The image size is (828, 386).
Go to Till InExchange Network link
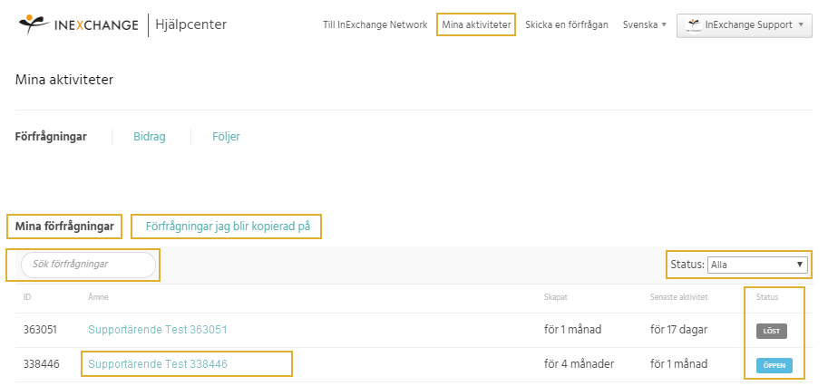click(375, 24)
